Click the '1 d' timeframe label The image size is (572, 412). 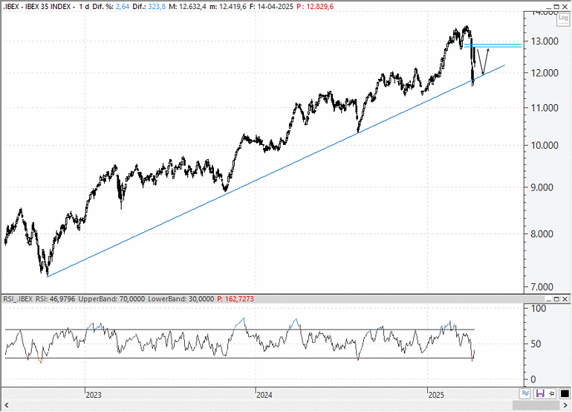pyautogui.click(x=84, y=7)
